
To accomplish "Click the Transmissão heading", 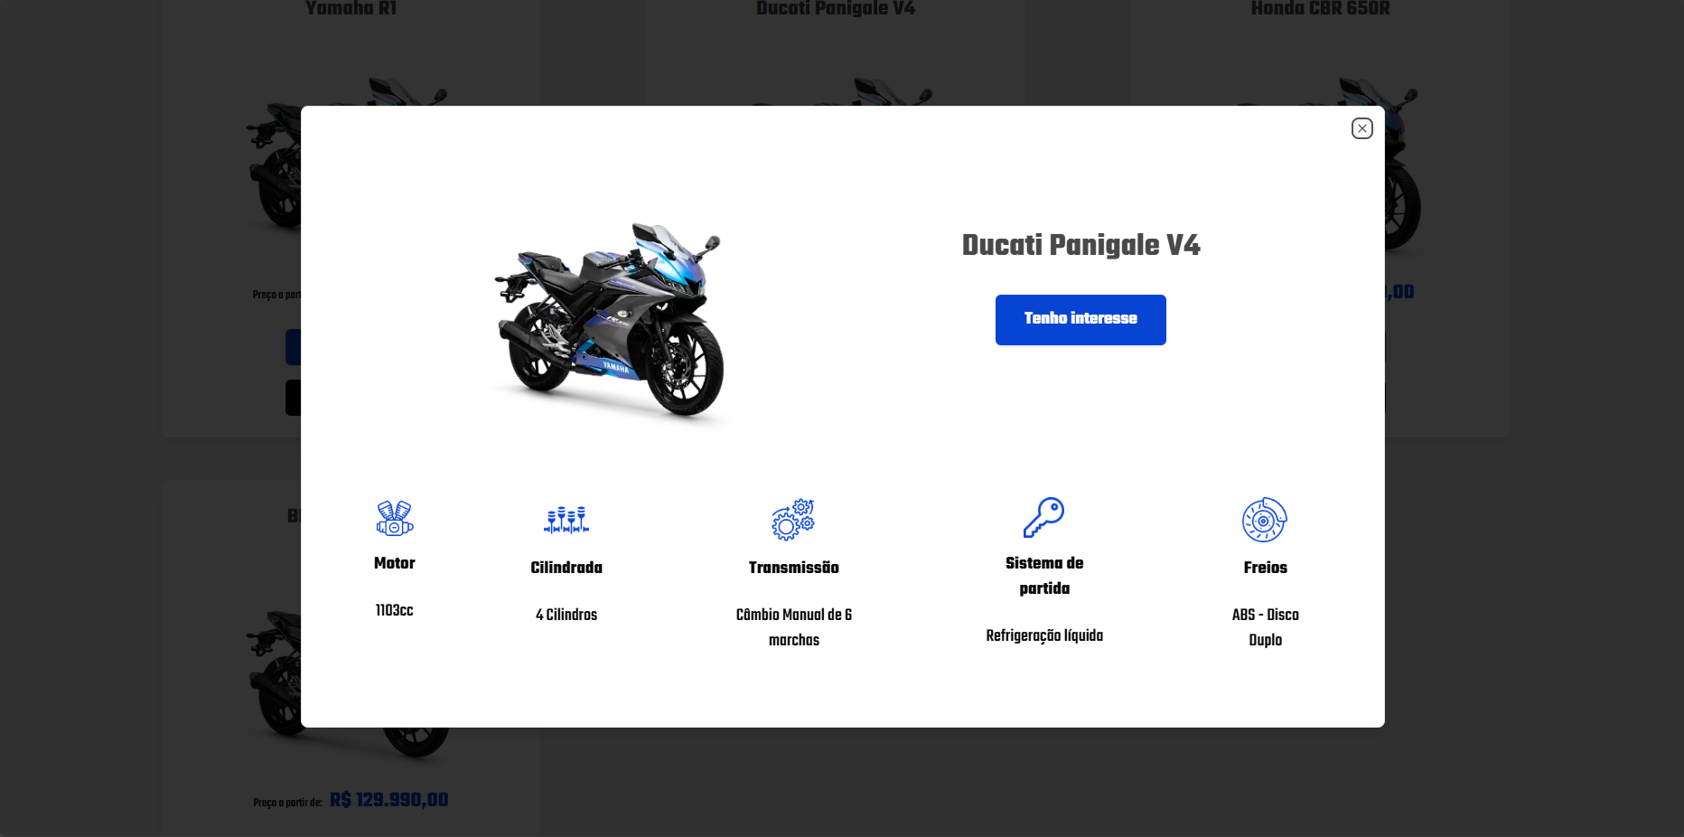I will tap(794, 568).
